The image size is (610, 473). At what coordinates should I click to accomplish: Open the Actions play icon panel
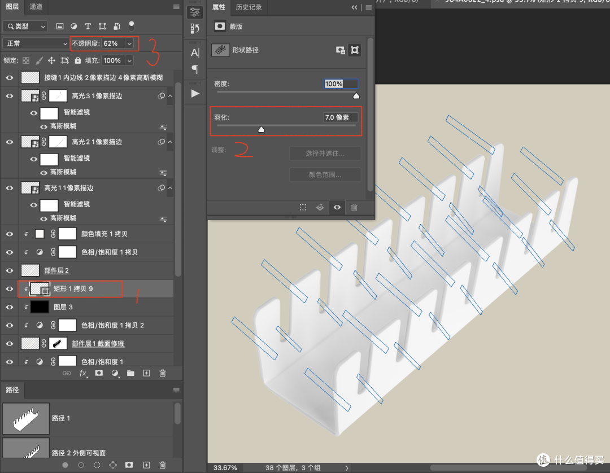[195, 94]
